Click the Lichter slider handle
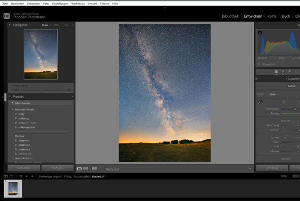The height and width of the screenshot is (201, 300). [285, 138]
